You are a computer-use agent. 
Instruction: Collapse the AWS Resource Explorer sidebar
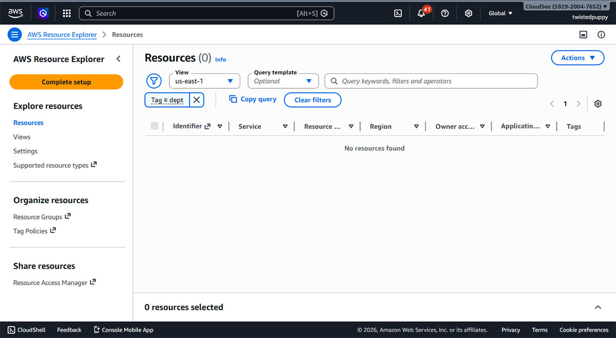click(x=119, y=59)
